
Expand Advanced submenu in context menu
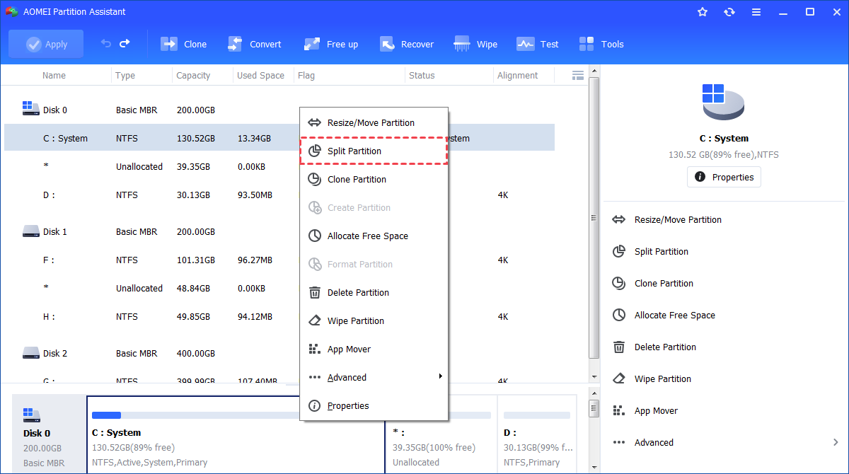pyautogui.click(x=374, y=377)
